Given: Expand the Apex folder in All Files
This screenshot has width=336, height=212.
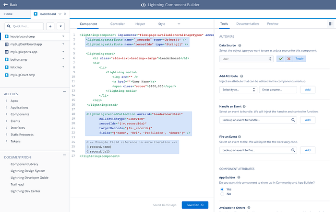Looking at the screenshot, I should click(x=6, y=101).
